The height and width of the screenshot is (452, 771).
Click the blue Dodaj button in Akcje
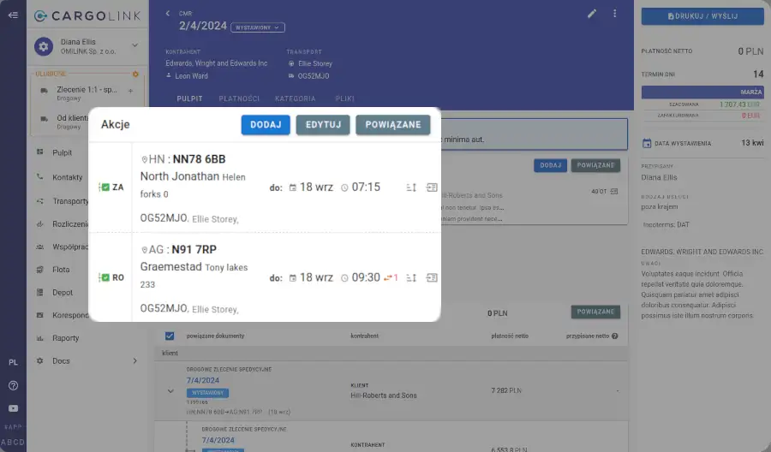click(x=266, y=125)
